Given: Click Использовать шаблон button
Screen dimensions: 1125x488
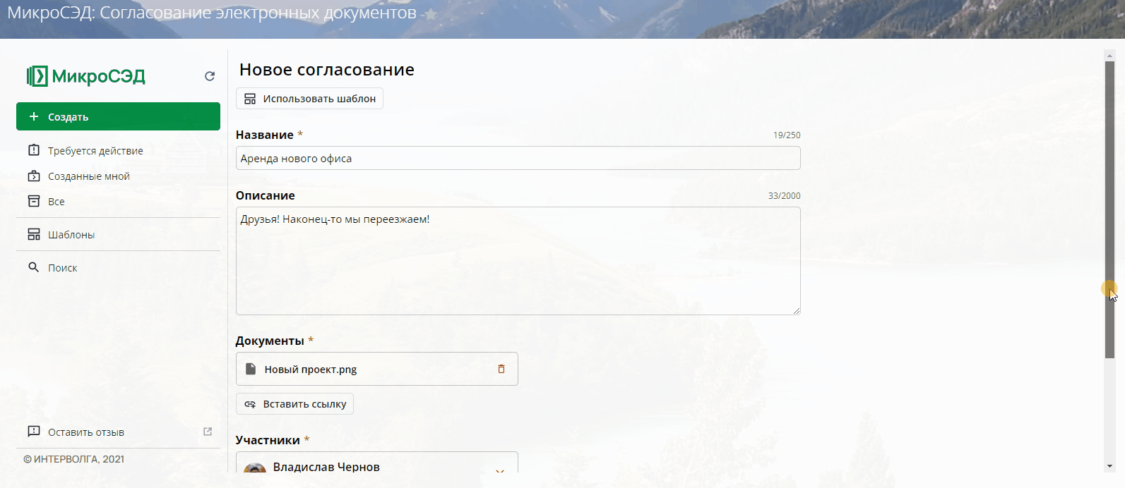Looking at the screenshot, I should [309, 99].
